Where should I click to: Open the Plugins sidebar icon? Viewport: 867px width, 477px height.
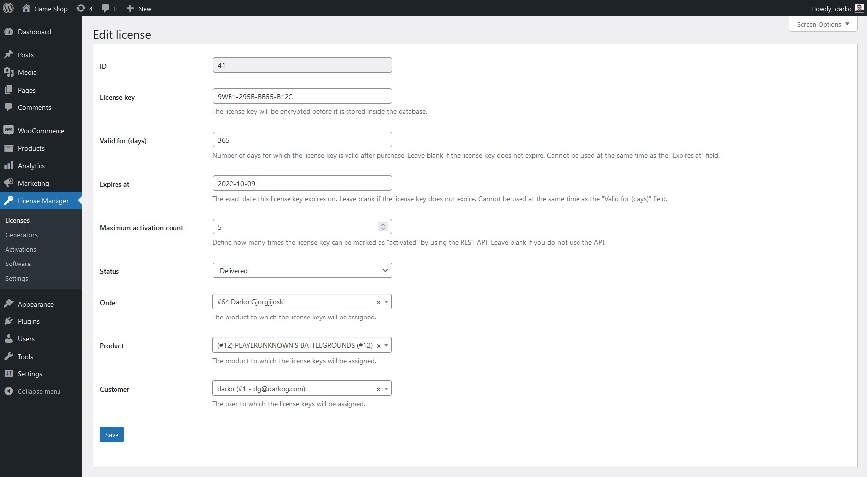click(8, 321)
